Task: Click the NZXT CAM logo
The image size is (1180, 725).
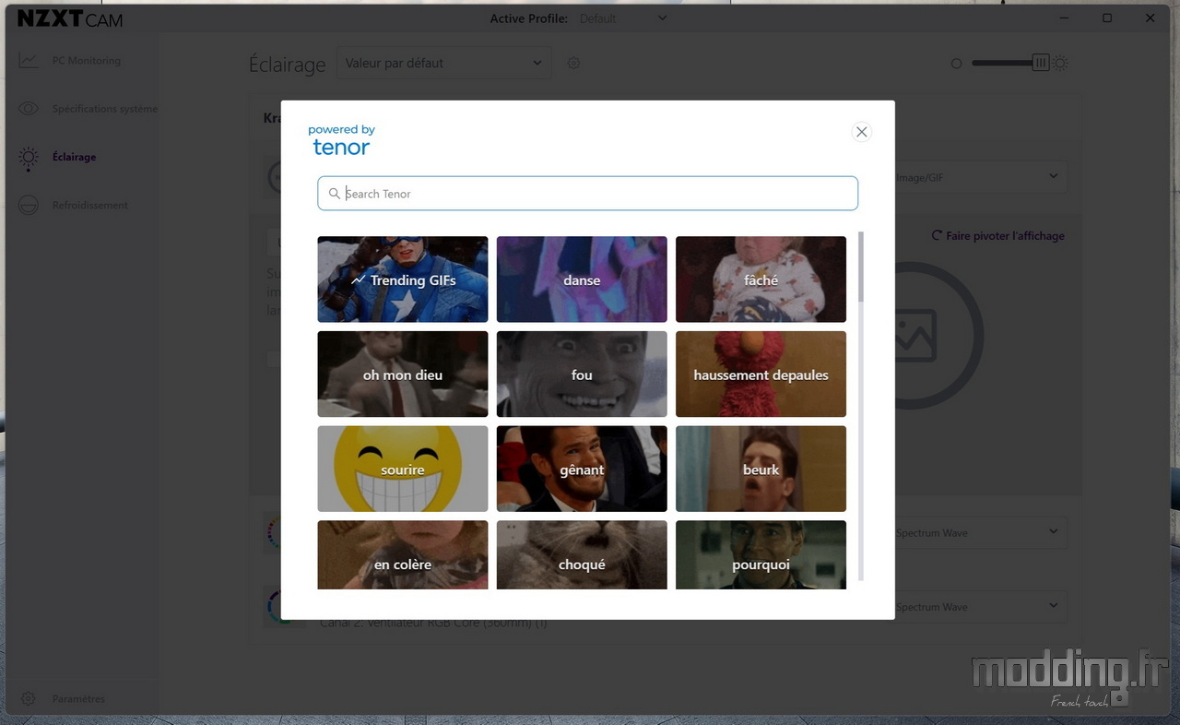Action: (70, 18)
